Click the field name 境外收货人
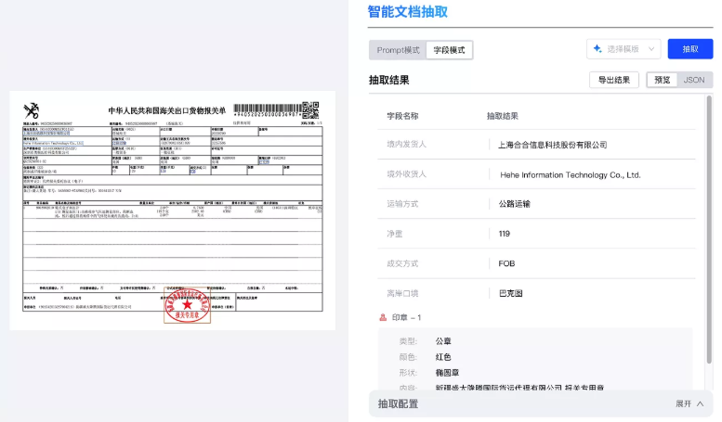The width and height of the screenshot is (722, 422). tap(407, 174)
